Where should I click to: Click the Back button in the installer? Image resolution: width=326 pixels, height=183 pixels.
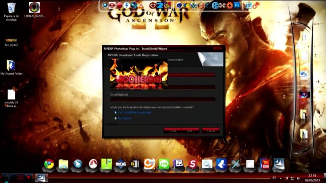coord(173,131)
